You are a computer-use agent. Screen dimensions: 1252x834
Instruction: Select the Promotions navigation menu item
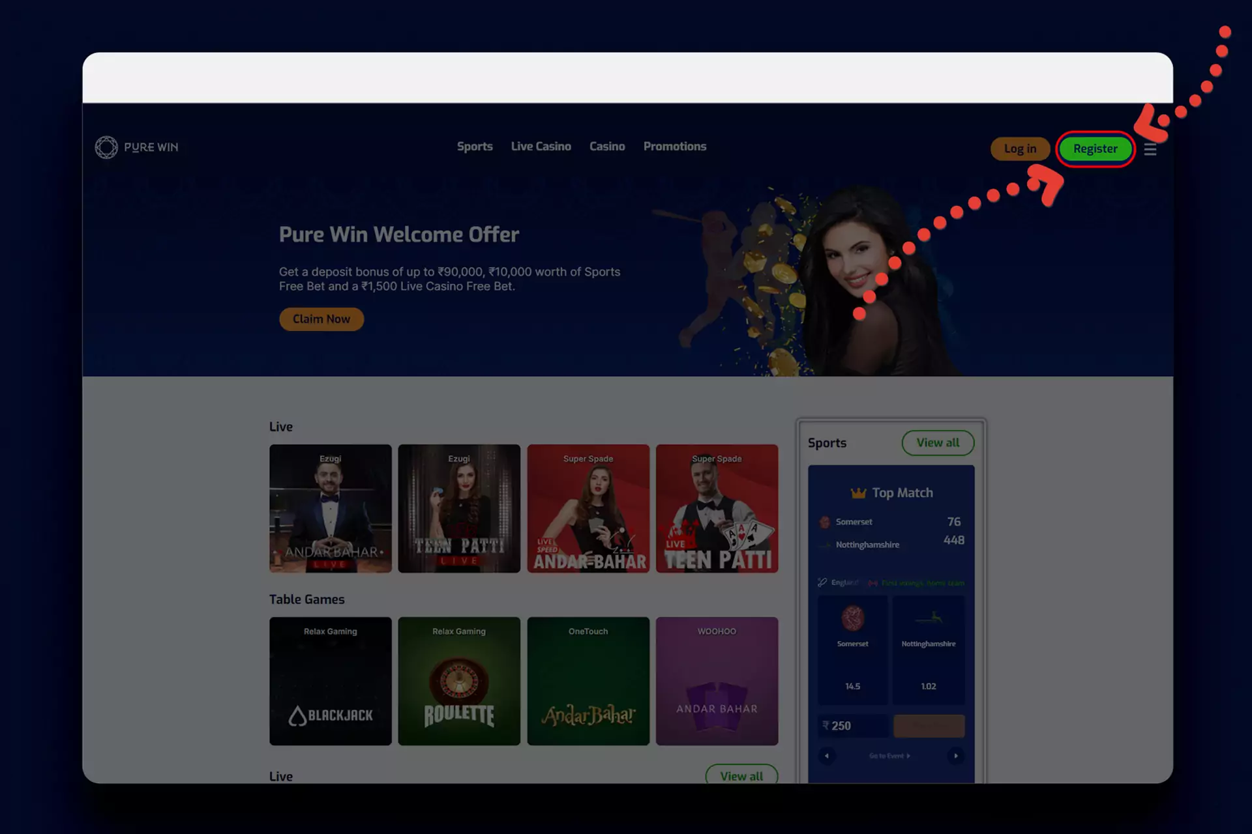click(674, 146)
